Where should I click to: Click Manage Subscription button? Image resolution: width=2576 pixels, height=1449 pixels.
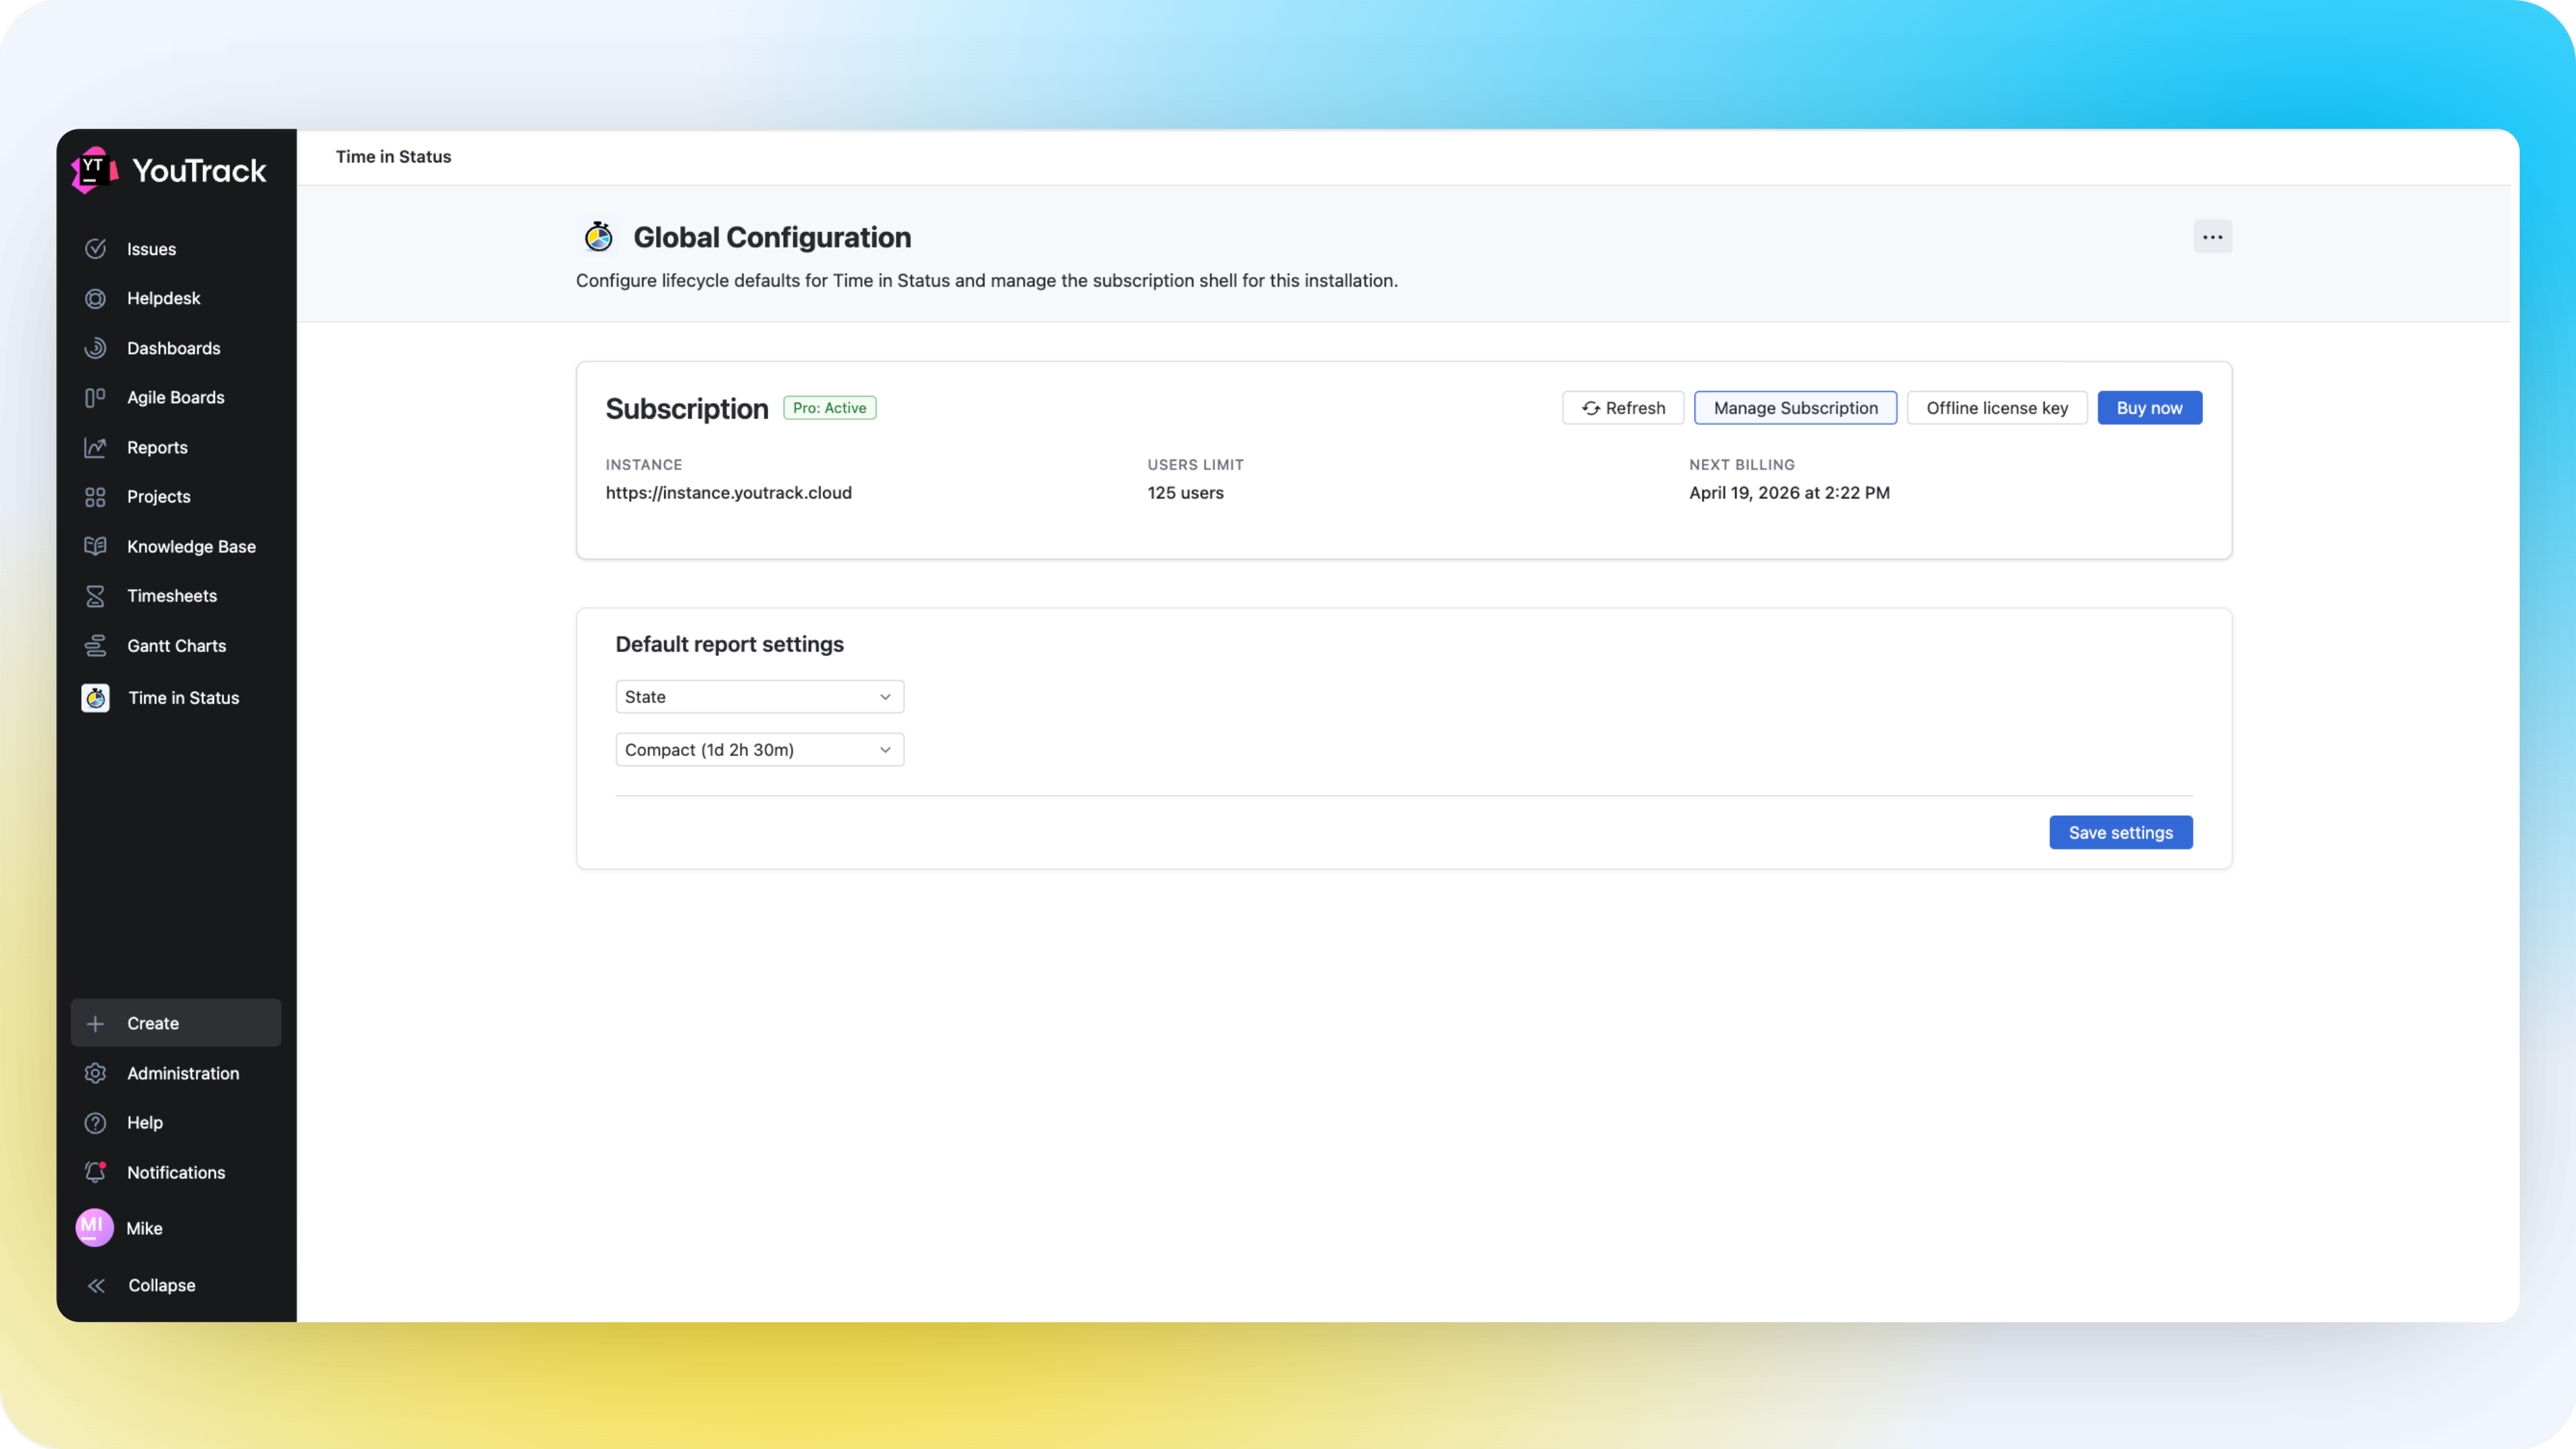pos(1795,408)
